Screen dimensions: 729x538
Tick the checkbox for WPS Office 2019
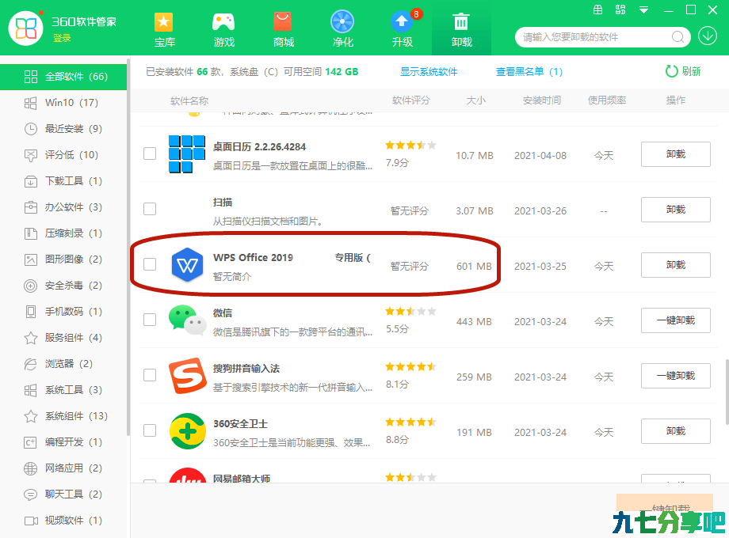[150, 264]
